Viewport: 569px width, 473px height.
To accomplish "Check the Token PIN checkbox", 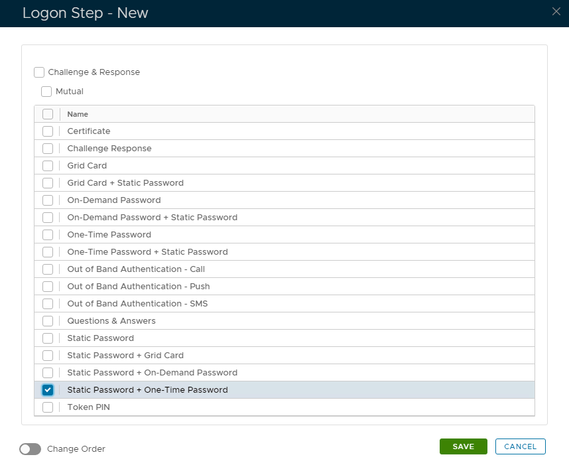I will tap(48, 407).
